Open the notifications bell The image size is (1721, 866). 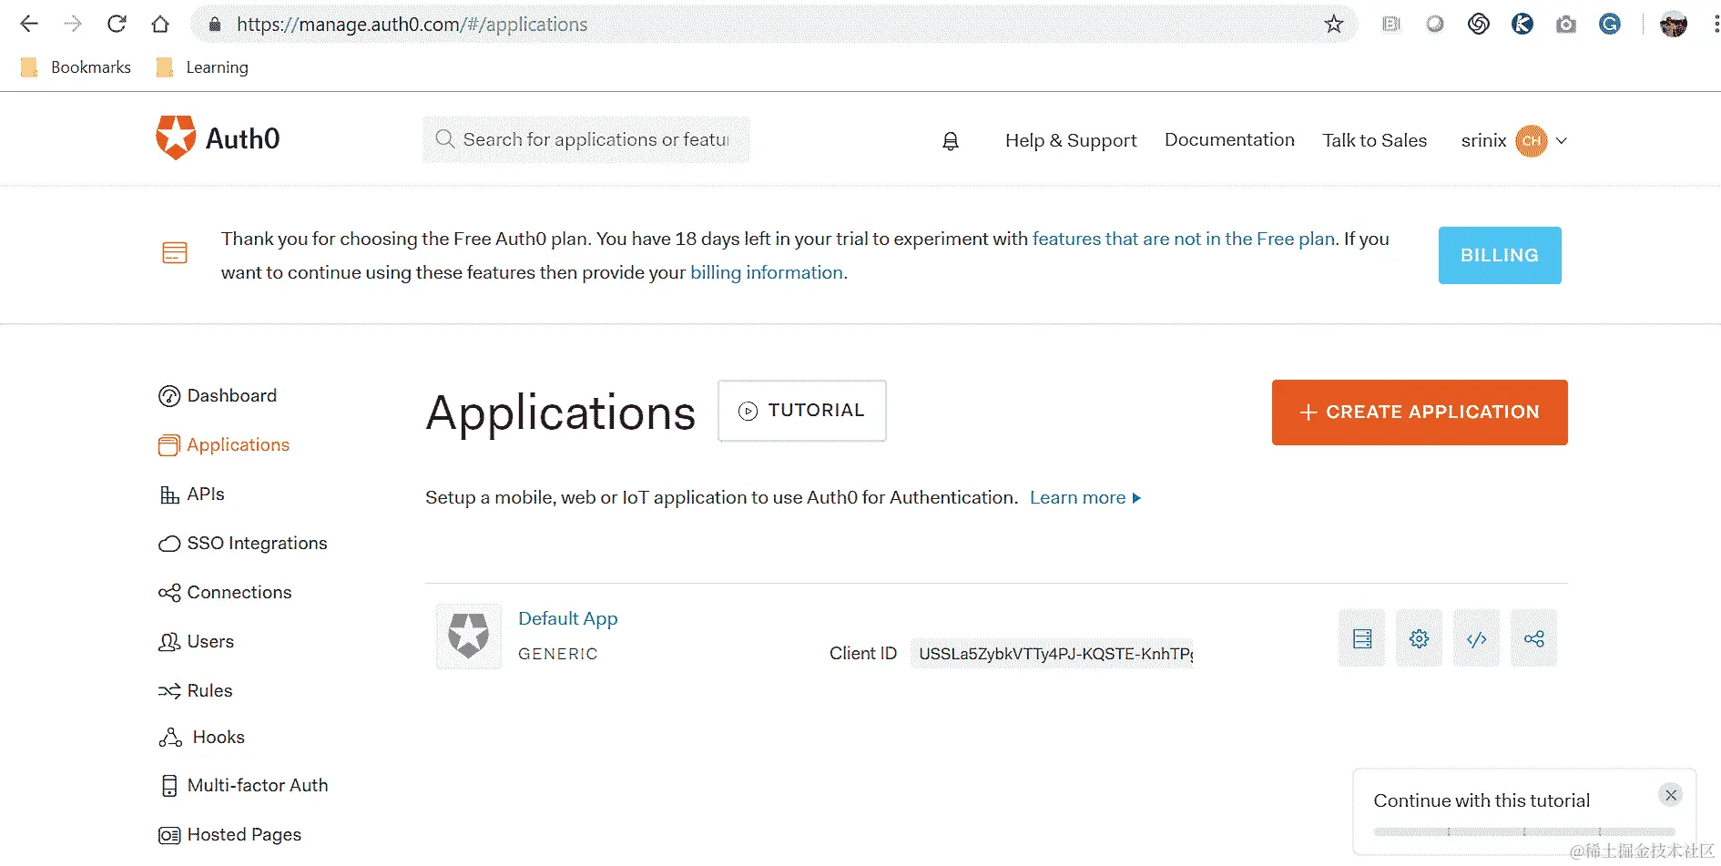point(950,140)
